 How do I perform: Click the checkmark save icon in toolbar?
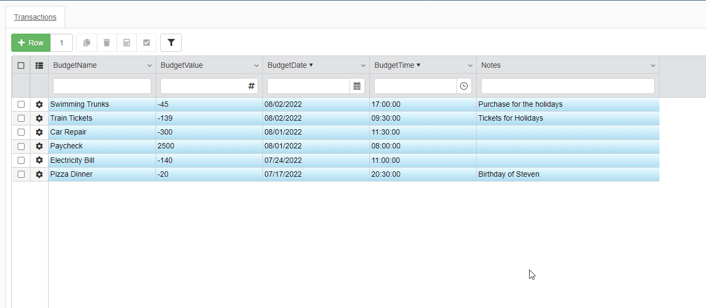[146, 43]
